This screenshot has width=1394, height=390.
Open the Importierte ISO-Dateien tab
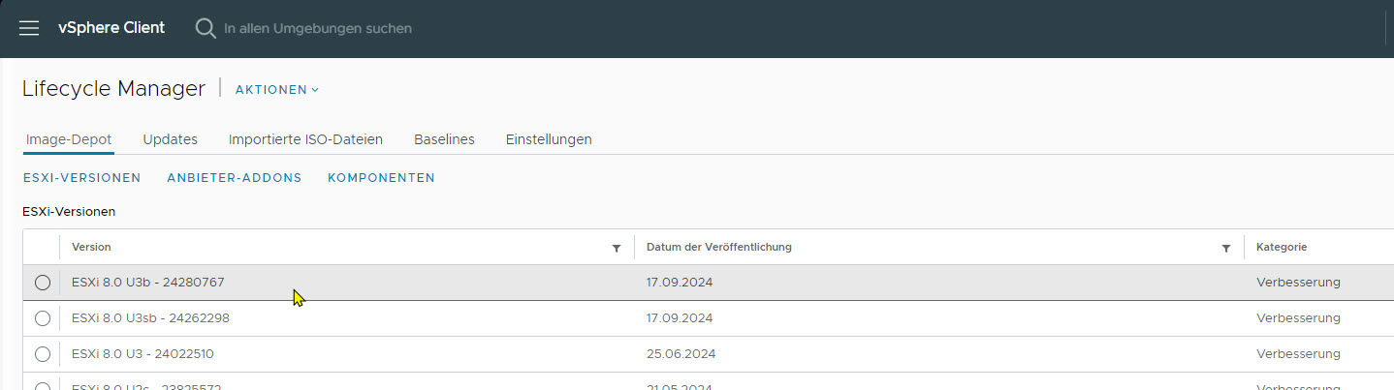(305, 139)
